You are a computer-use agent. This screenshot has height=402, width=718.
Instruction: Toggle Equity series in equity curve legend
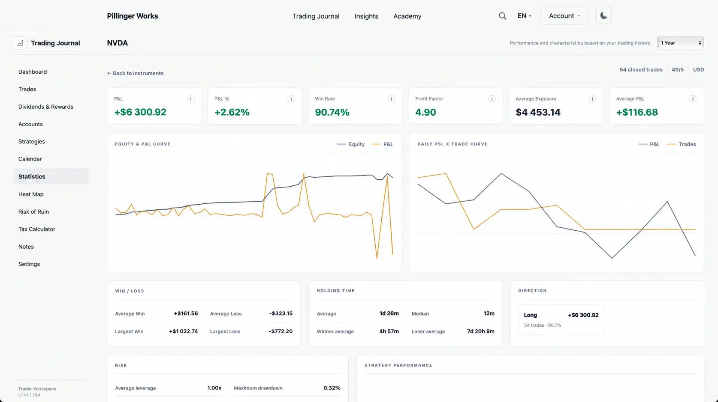coord(351,144)
